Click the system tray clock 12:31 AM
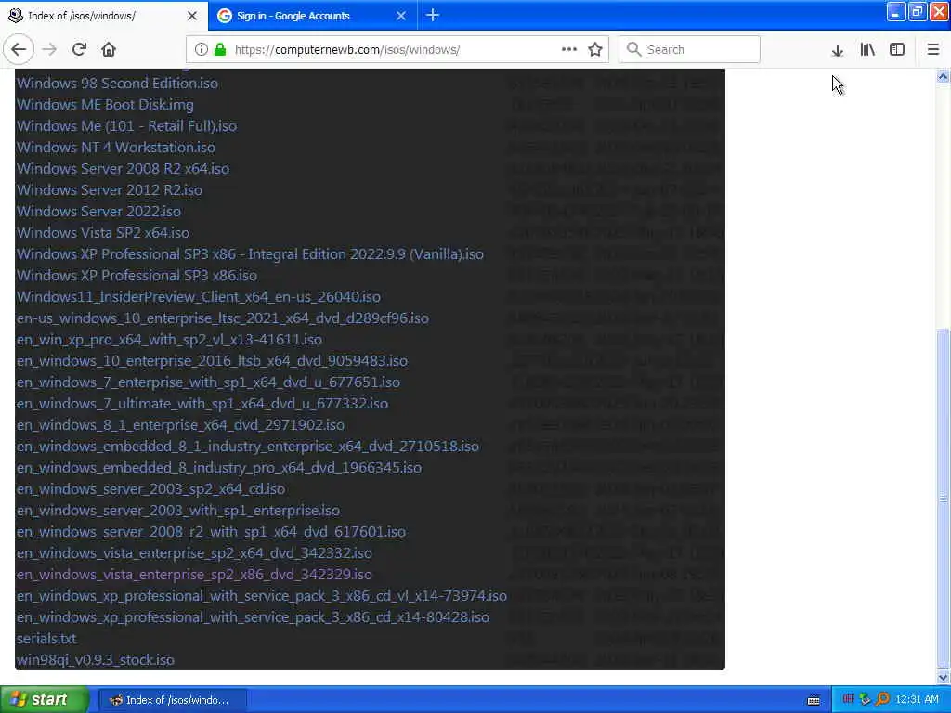Screen dimensions: 951x713 coord(917,700)
